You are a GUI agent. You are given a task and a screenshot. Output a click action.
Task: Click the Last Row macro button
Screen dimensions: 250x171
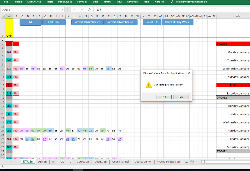coord(54,22)
